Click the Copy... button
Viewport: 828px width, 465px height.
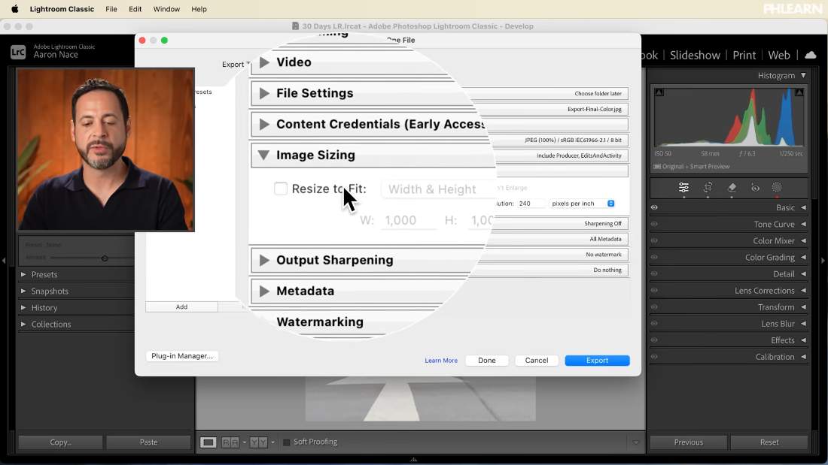coord(61,442)
